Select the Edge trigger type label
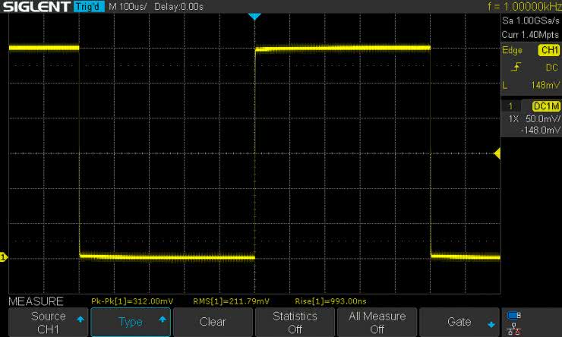562x337 pixels. 513,51
